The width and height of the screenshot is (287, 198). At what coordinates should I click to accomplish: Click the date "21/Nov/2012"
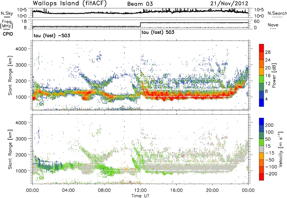click(229, 4)
